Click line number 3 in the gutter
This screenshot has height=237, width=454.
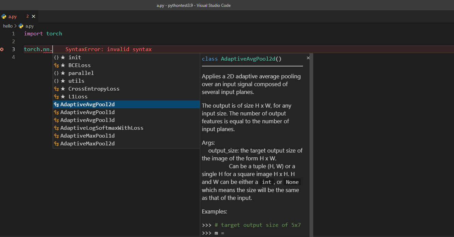[13, 49]
